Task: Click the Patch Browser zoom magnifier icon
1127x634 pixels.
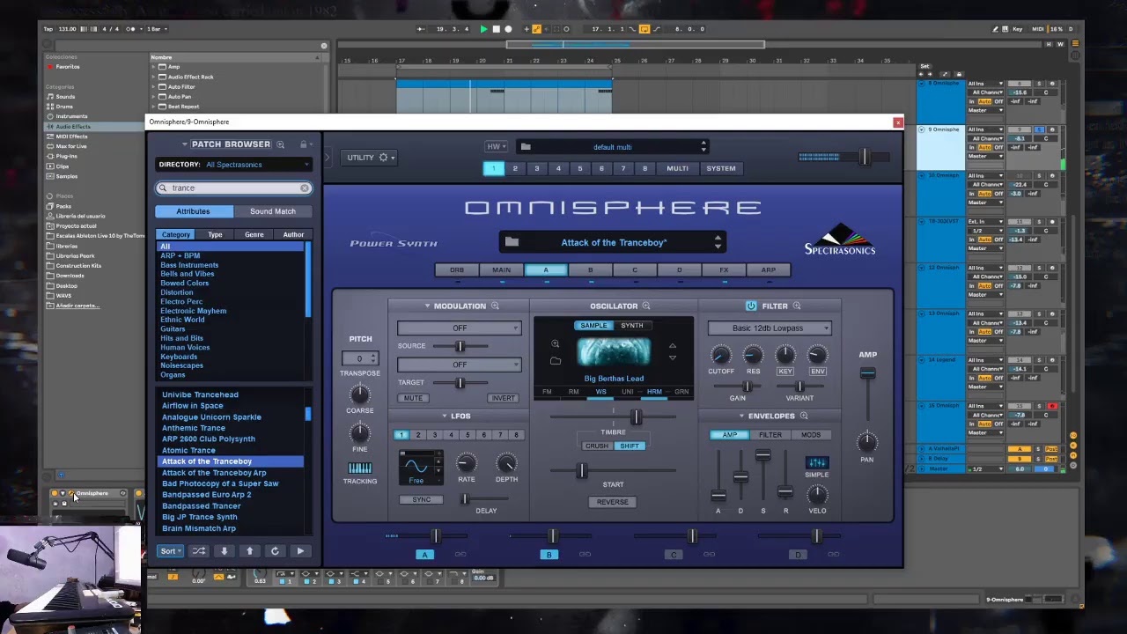Action: [280, 144]
